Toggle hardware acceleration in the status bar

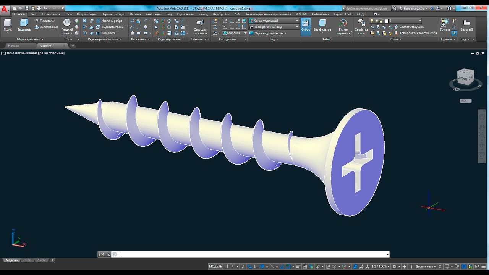(x=464, y=266)
